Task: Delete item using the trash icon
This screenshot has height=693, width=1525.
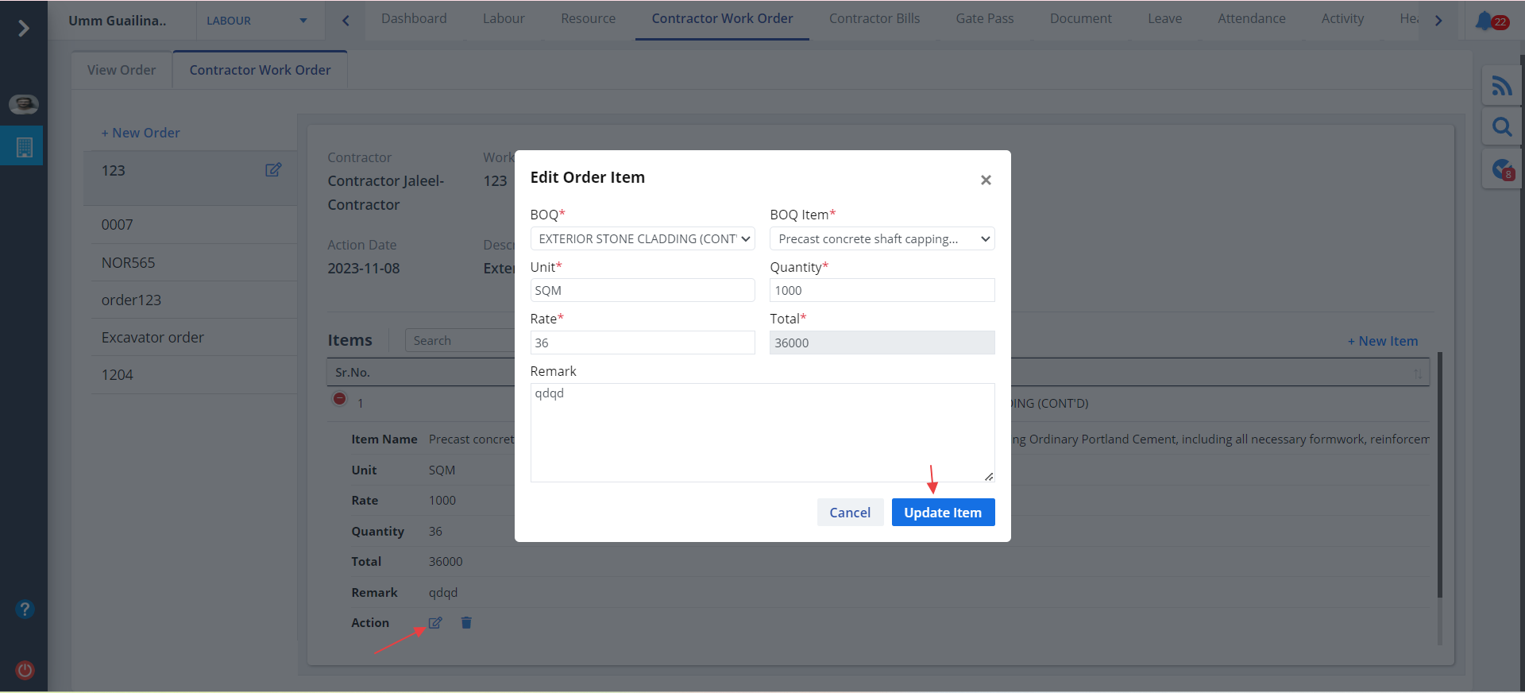Action: 466,623
